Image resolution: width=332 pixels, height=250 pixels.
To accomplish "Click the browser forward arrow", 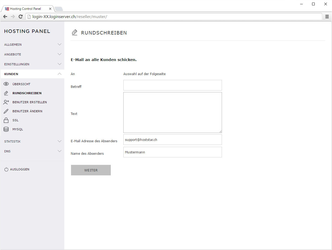I will click(13, 17).
